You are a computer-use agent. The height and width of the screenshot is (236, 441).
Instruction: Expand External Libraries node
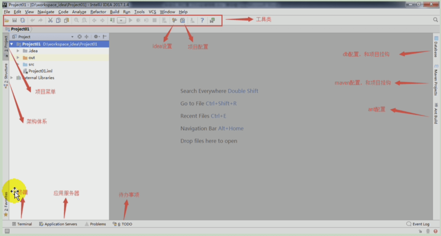12,78
